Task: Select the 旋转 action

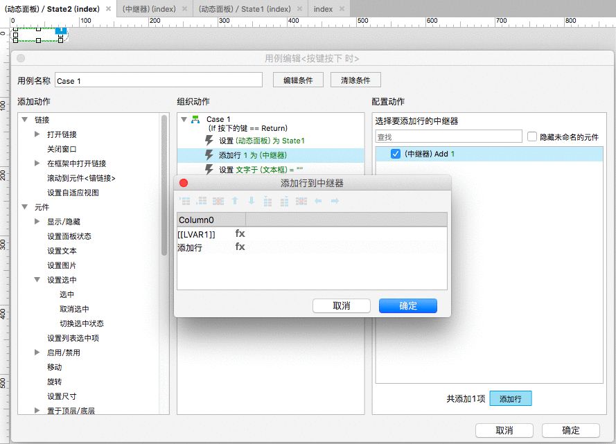Action: (x=54, y=381)
